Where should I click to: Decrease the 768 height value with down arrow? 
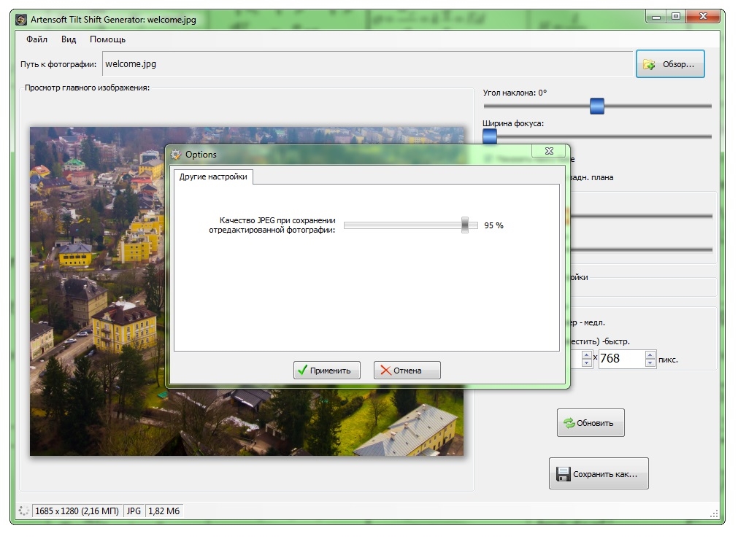(650, 362)
